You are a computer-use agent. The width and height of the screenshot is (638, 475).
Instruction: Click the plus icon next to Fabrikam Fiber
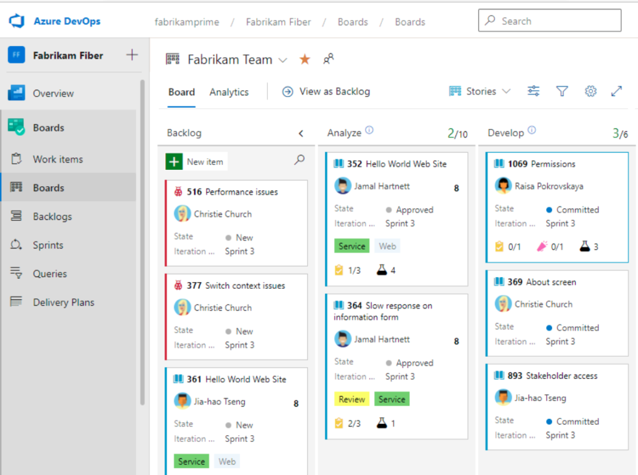click(x=132, y=55)
